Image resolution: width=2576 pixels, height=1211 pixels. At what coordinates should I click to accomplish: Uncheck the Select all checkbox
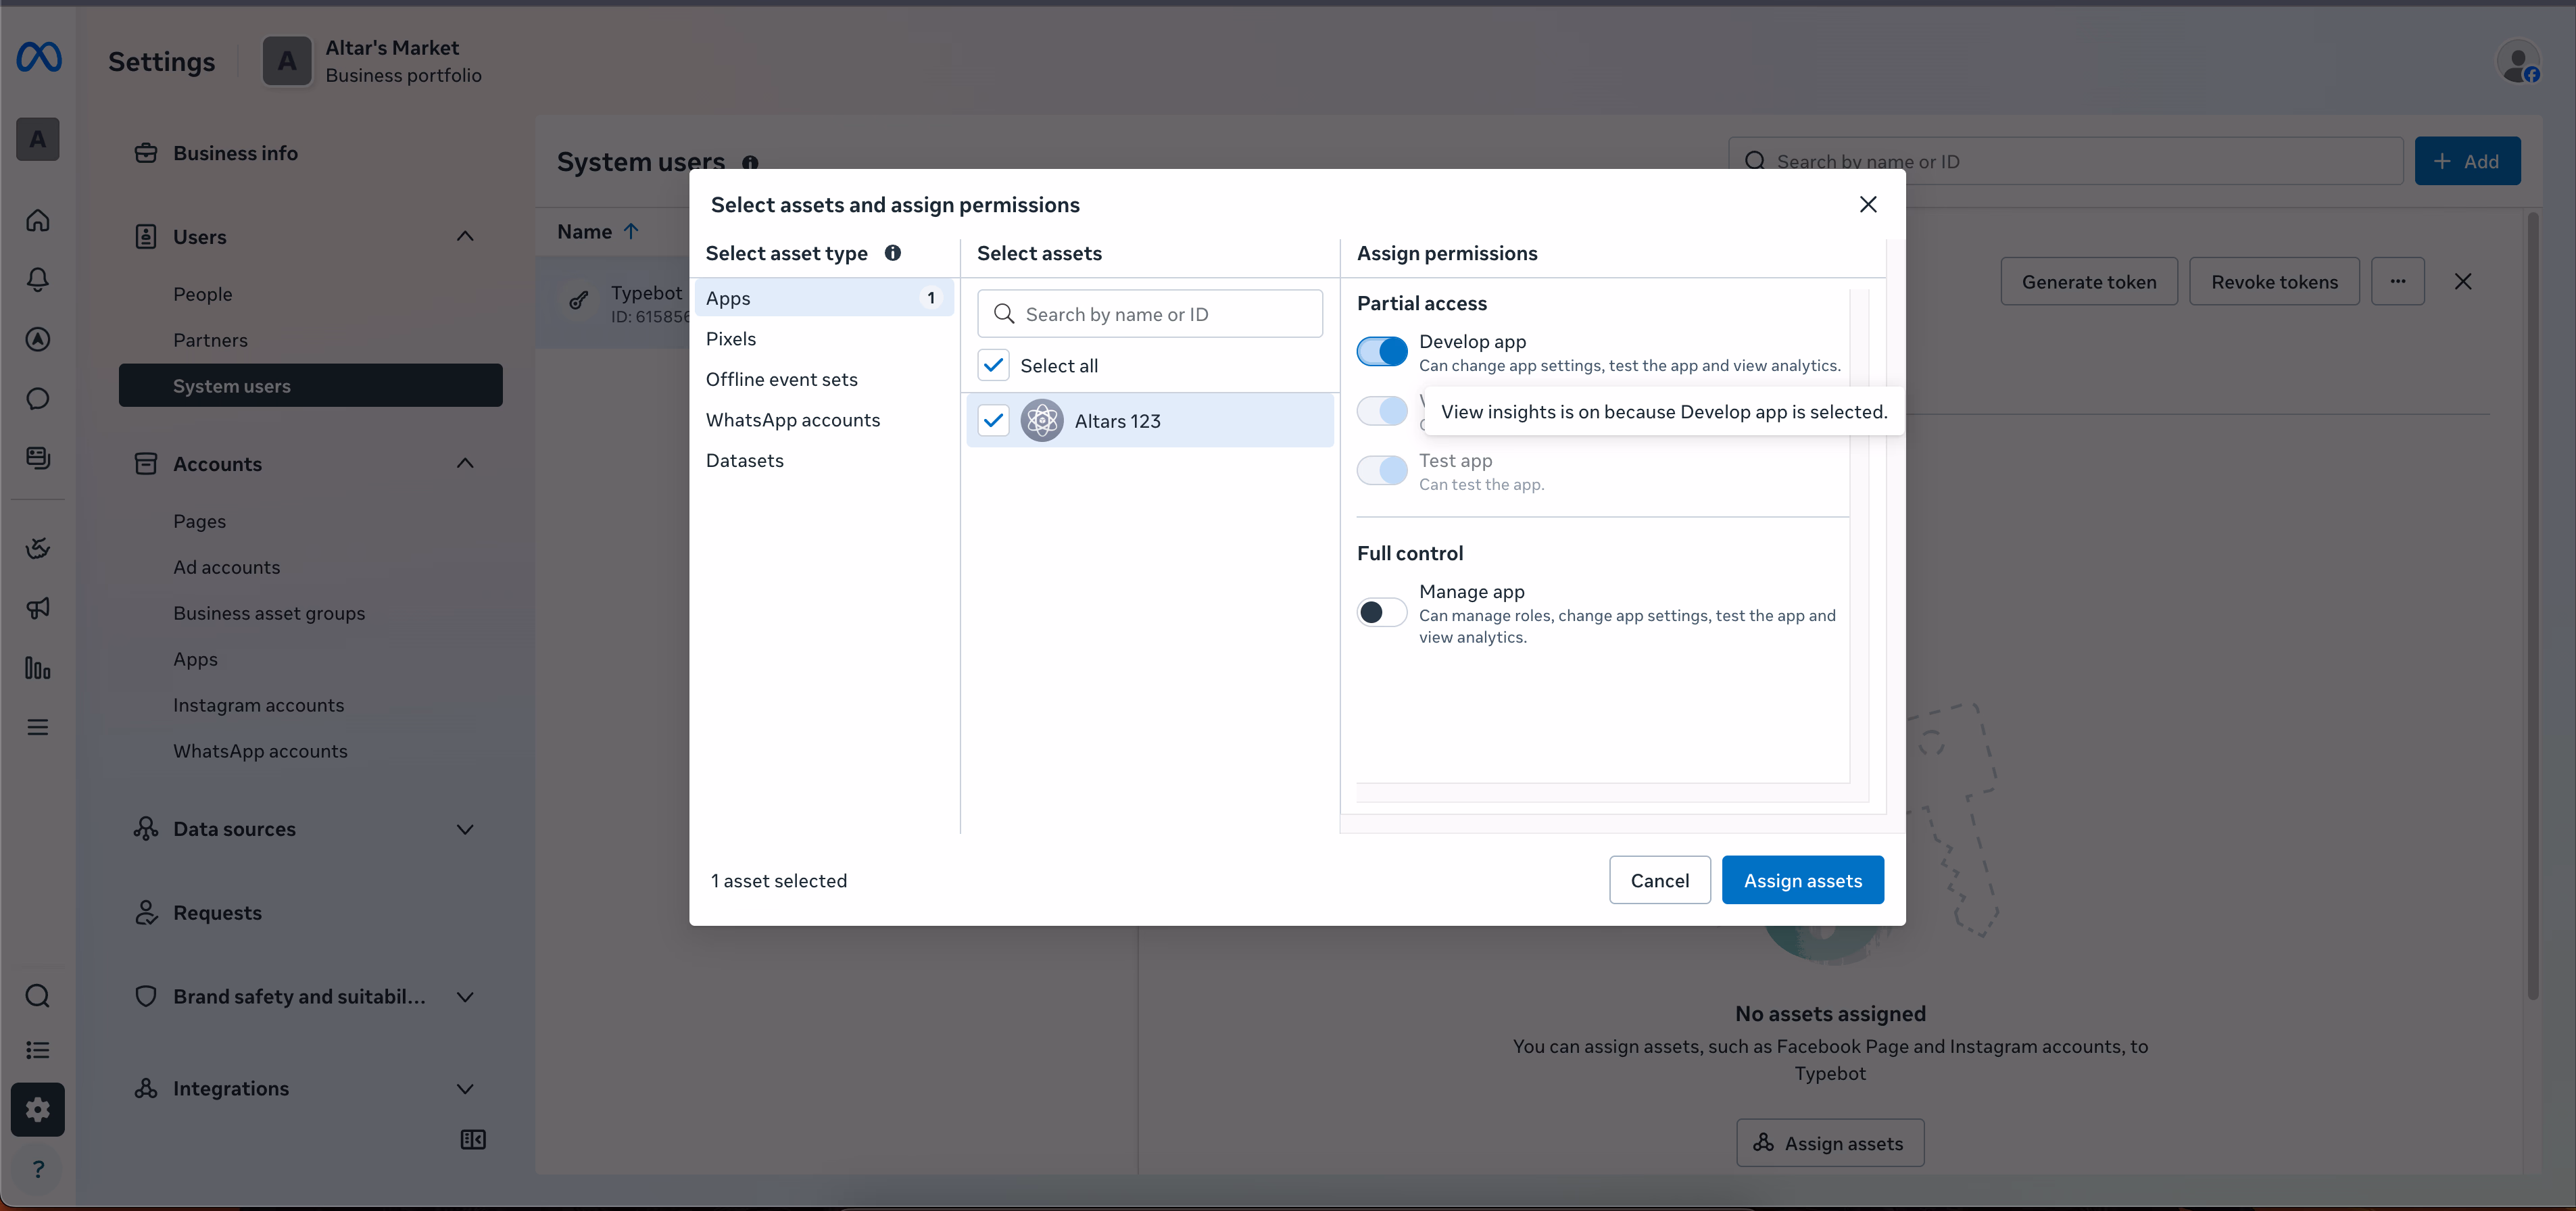point(993,366)
